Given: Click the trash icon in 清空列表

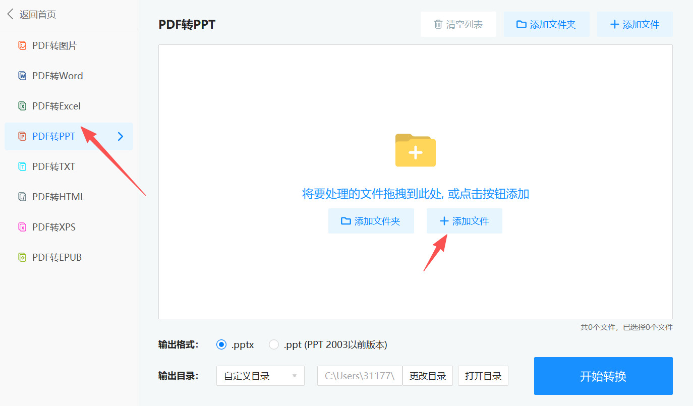Looking at the screenshot, I should 438,24.
